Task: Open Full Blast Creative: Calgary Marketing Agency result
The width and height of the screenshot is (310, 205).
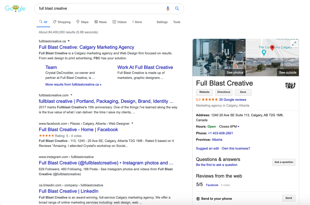Action: tap(87, 47)
